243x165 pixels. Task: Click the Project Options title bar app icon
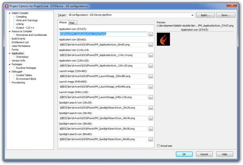7,6
